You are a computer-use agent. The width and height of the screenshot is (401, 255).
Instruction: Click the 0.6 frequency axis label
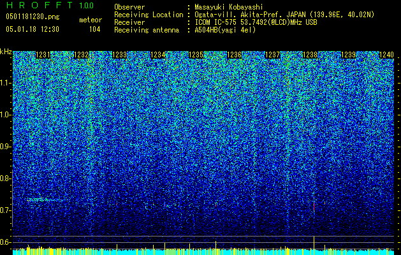click(x=6, y=242)
